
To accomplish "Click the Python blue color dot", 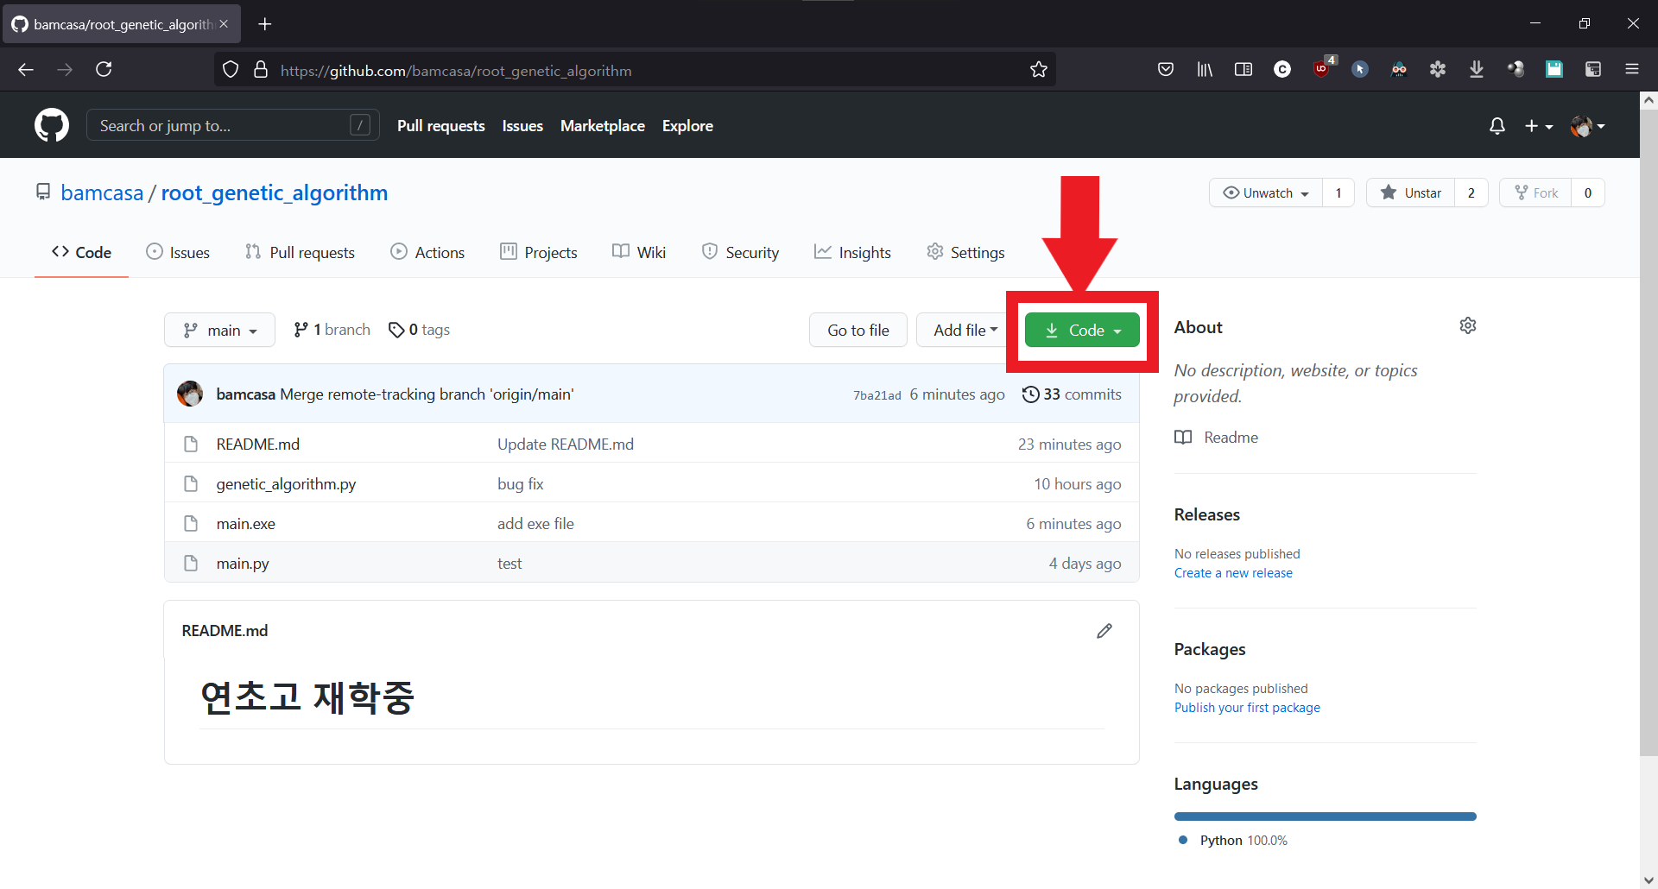I will click(1183, 840).
